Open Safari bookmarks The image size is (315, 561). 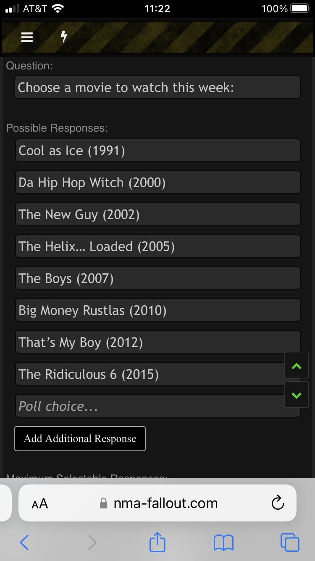tap(223, 542)
